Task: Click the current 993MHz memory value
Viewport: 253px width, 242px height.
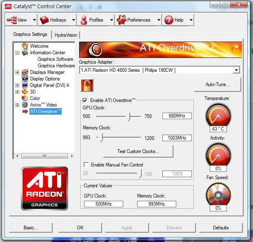Action: pyautogui.click(x=157, y=204)
